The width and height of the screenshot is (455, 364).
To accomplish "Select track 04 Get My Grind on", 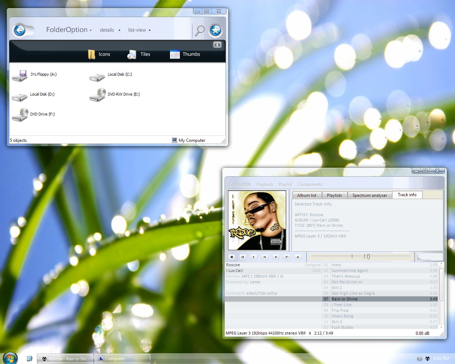I will click(380, 282).
